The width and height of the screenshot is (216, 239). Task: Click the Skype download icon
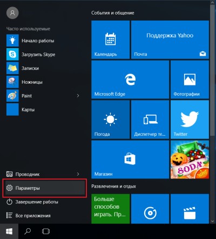point(12,54)
